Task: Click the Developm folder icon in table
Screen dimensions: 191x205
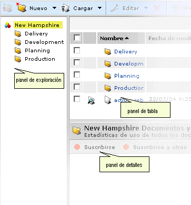Action: [x=108, y=63]
